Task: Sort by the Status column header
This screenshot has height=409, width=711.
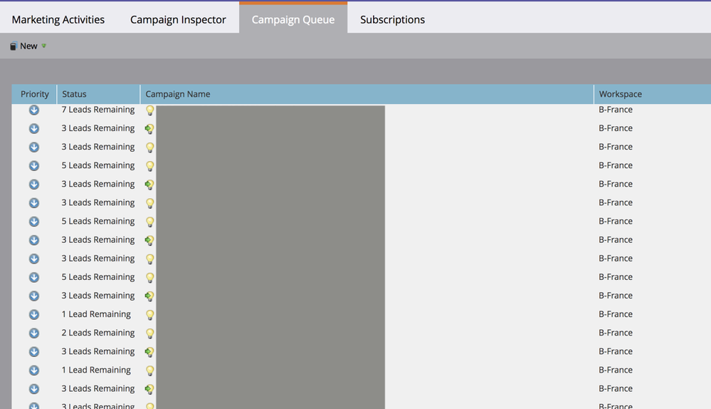Action: (74, 94)
